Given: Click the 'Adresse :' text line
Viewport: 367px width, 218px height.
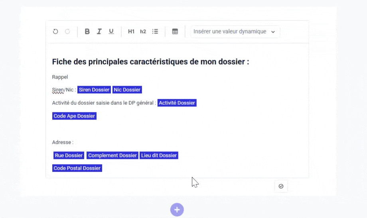Looking at the screenshot, I should (63, 142).
